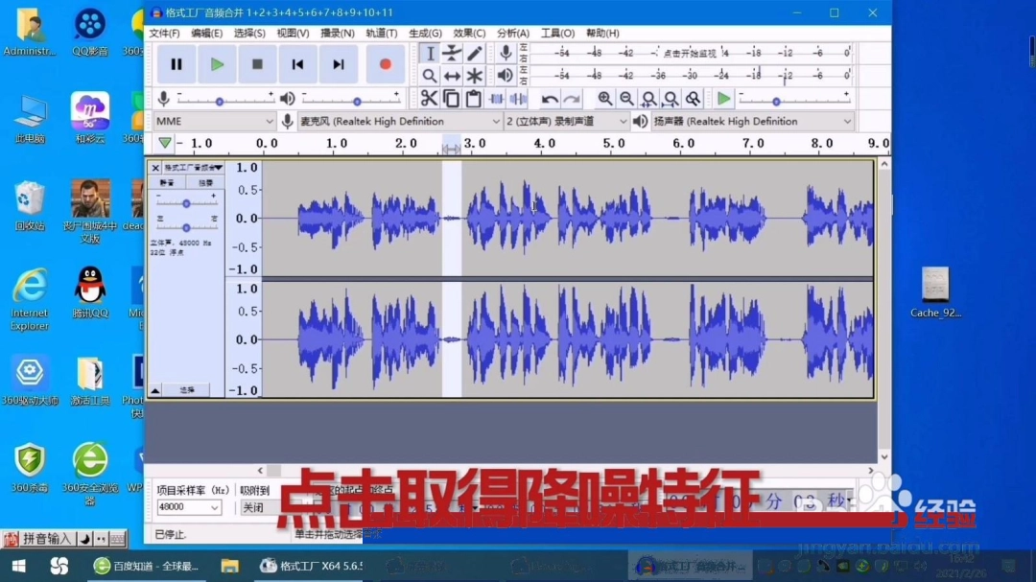Open the 48000 project rate dropdown
Viewport: 1036px width, 582px height.
(188, 507)
